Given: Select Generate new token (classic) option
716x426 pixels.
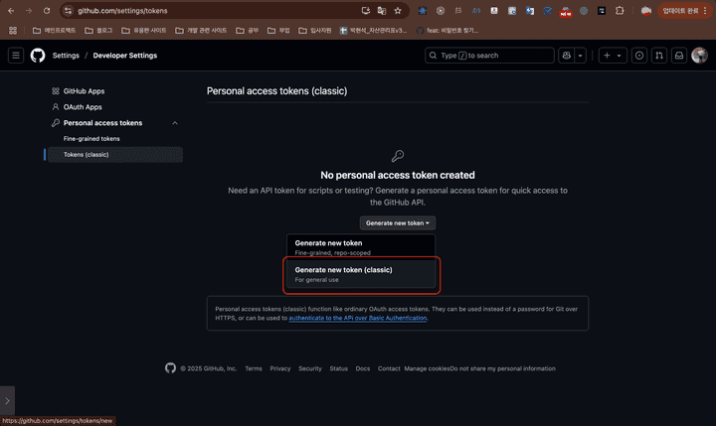Looking at the screenshot, I should pyautogui.click(x=361, y=274).
